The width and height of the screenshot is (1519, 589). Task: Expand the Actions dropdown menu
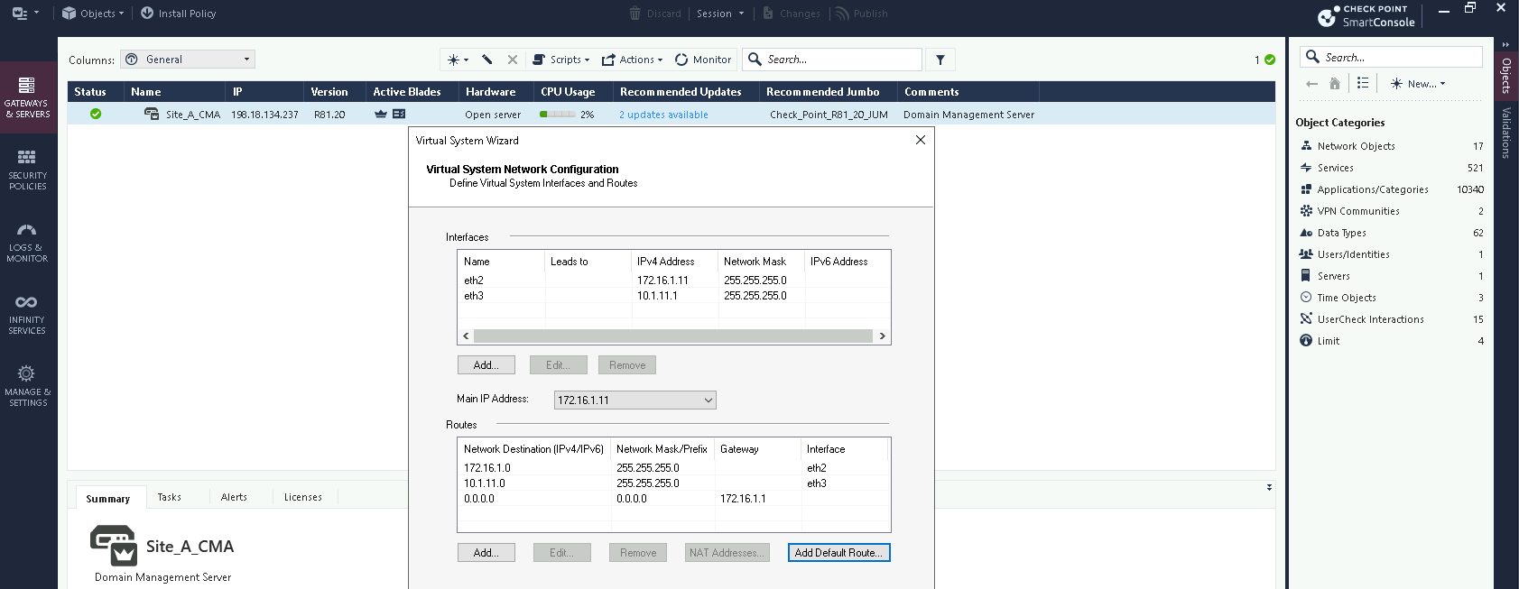pos(633,60)
